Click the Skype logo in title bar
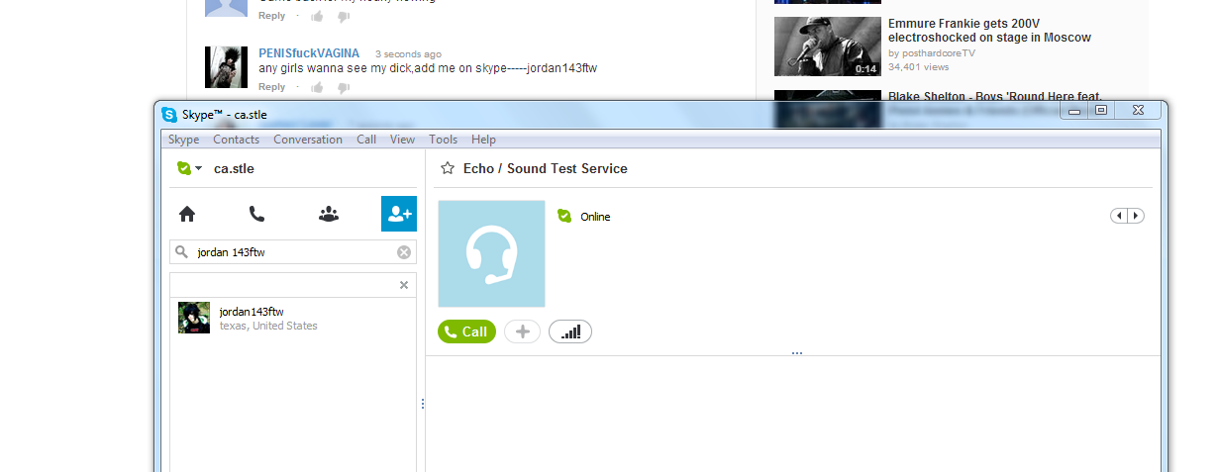This screenshot has width=1219, height=472. point(169,115)
